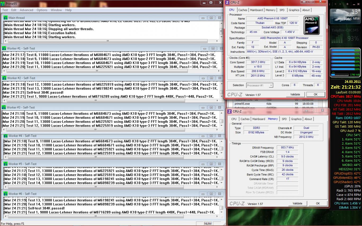This screenshot has height=226, width=362.
Task: Click the DRAM Frequency value 803.7 MHz
Action: [x=287, y=148]
